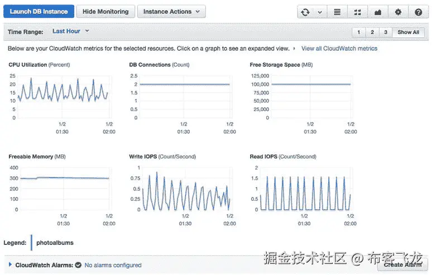Click the blue photoalbums legend color bar

pos(31,243)
